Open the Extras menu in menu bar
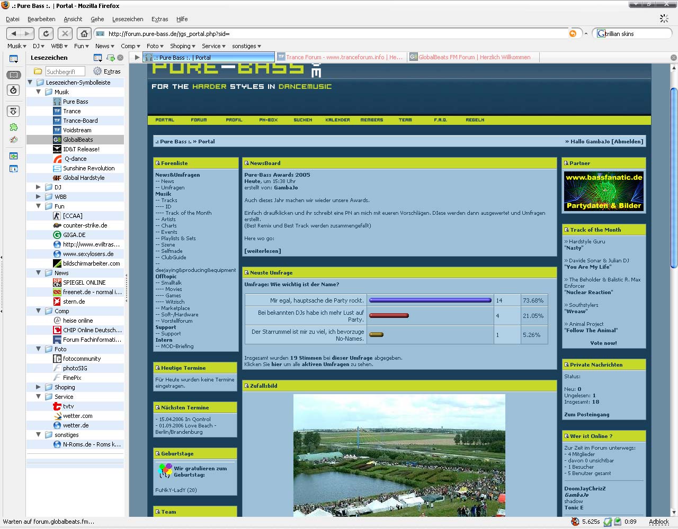Viewport: 678px width, 529px height. [x=159, y=19]
